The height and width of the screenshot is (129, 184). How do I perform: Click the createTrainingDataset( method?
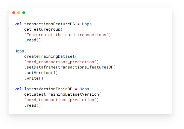pyautogui.click(x=51, y=56)
